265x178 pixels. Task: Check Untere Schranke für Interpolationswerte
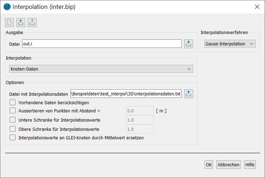(x=13, y=120)
